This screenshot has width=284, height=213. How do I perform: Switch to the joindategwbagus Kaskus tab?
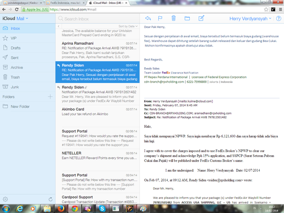point(23,3)
